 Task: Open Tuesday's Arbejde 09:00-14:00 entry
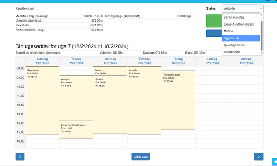(76, 98)
